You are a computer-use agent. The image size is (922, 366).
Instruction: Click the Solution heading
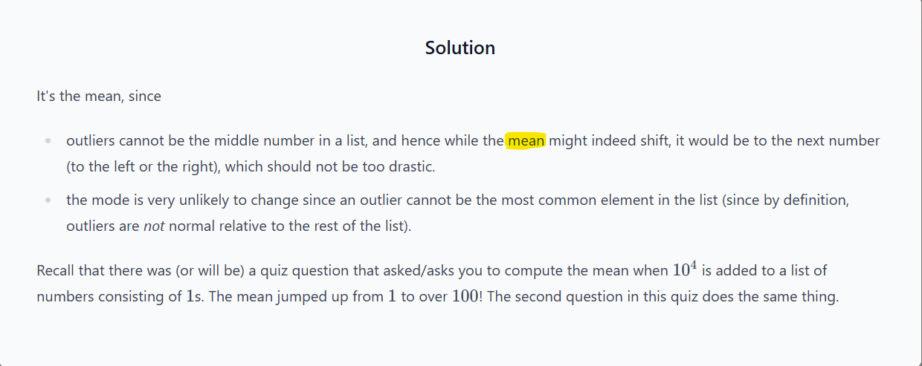460,48
